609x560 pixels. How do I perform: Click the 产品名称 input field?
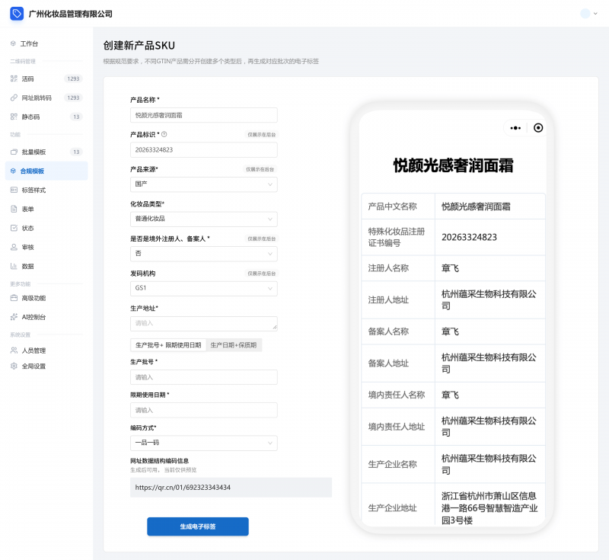203,115
